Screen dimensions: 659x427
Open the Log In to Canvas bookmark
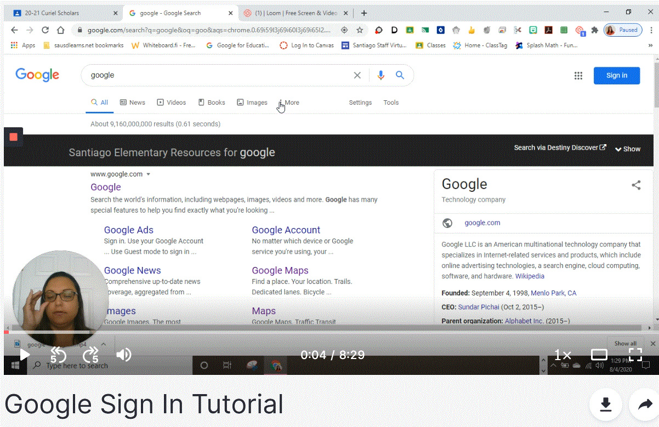tap(306, 45)
